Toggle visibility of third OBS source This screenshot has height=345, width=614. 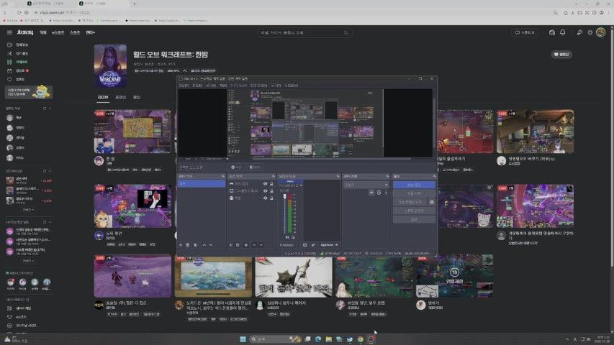(265, 198)
